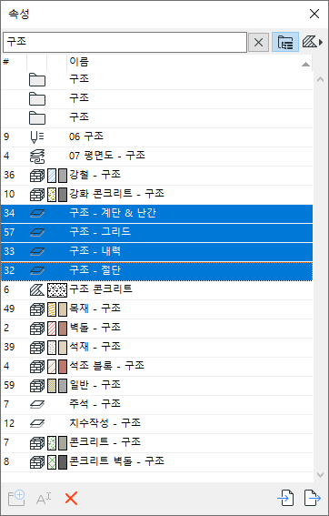Click layer combination icon of 07 평면도 - 구조
This screenshot has height=516, width=329.
(x=37, y=157)
